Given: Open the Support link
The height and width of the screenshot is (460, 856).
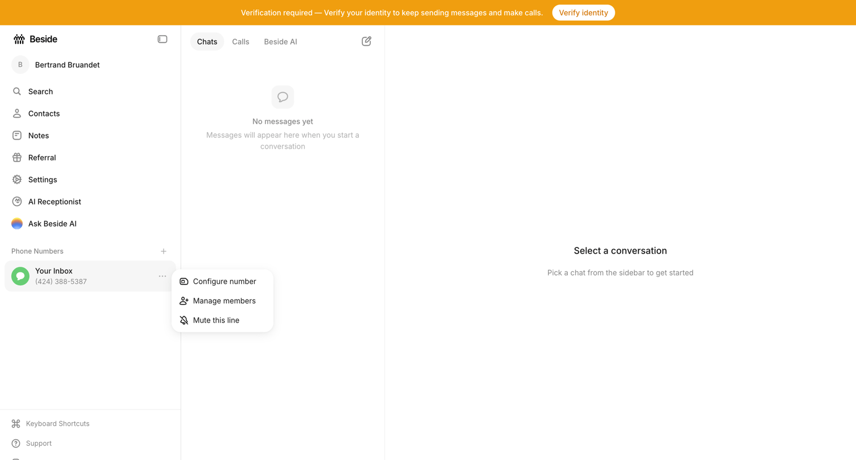Looking at the screenshot, I should [38, 444].
